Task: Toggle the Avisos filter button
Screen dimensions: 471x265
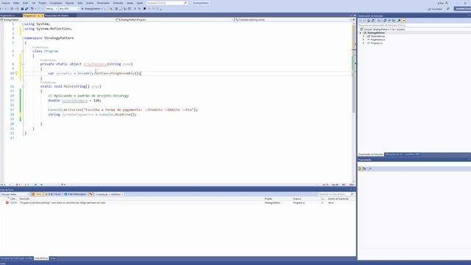Action: tap(53, 194)
